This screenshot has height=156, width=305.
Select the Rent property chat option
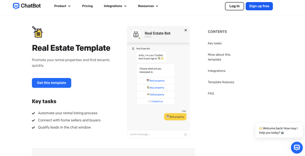156,80
